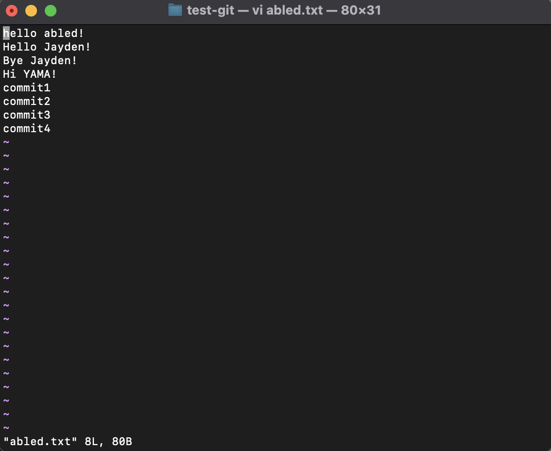Click the commit2 line

coord(27,102)
